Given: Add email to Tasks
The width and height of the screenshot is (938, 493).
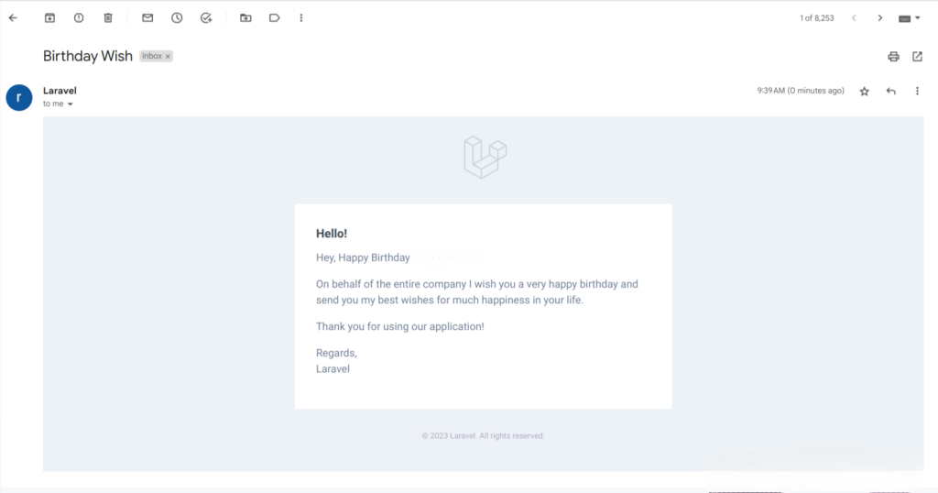Looking at the screenshot, I should coord(206,18).
